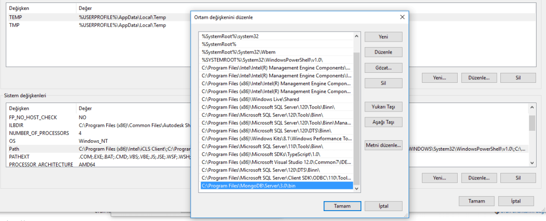
Task: Click the Yukarı Taşı move up button
Action: pyautogui.click(x=383, y=107)
